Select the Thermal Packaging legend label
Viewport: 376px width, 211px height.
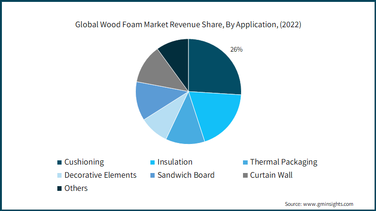tap(284, 162)
